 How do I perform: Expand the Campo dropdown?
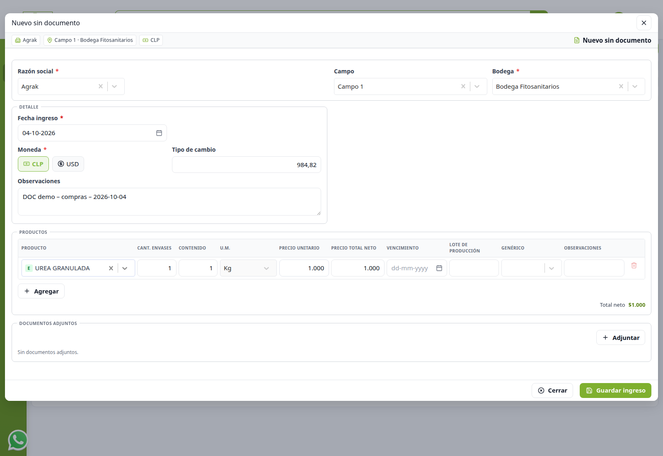[x=477, y=86]
